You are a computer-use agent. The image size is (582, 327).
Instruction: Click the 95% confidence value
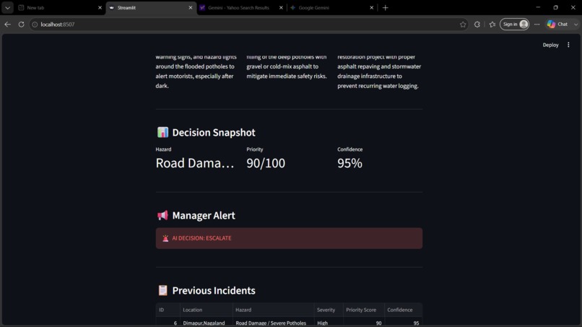pos(349,163)
